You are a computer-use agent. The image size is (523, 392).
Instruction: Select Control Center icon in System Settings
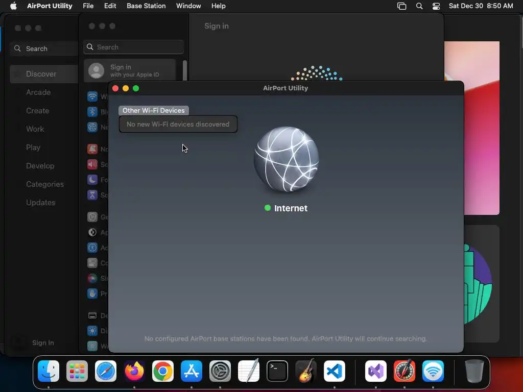92,263
